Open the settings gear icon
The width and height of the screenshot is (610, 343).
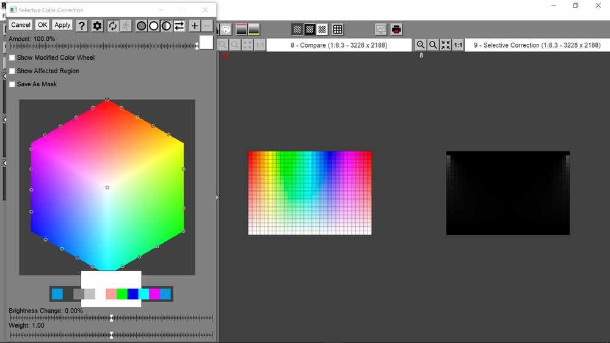pos(97,26)
